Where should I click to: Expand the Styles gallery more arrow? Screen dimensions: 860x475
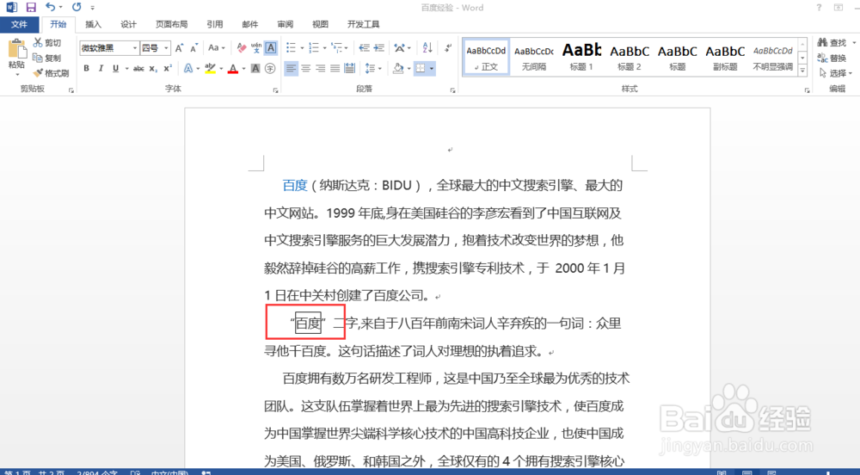coord(802,71)
